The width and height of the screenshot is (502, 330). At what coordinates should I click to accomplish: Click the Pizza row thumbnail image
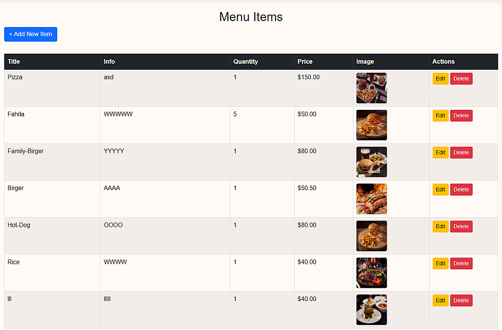tap(371, 88)
